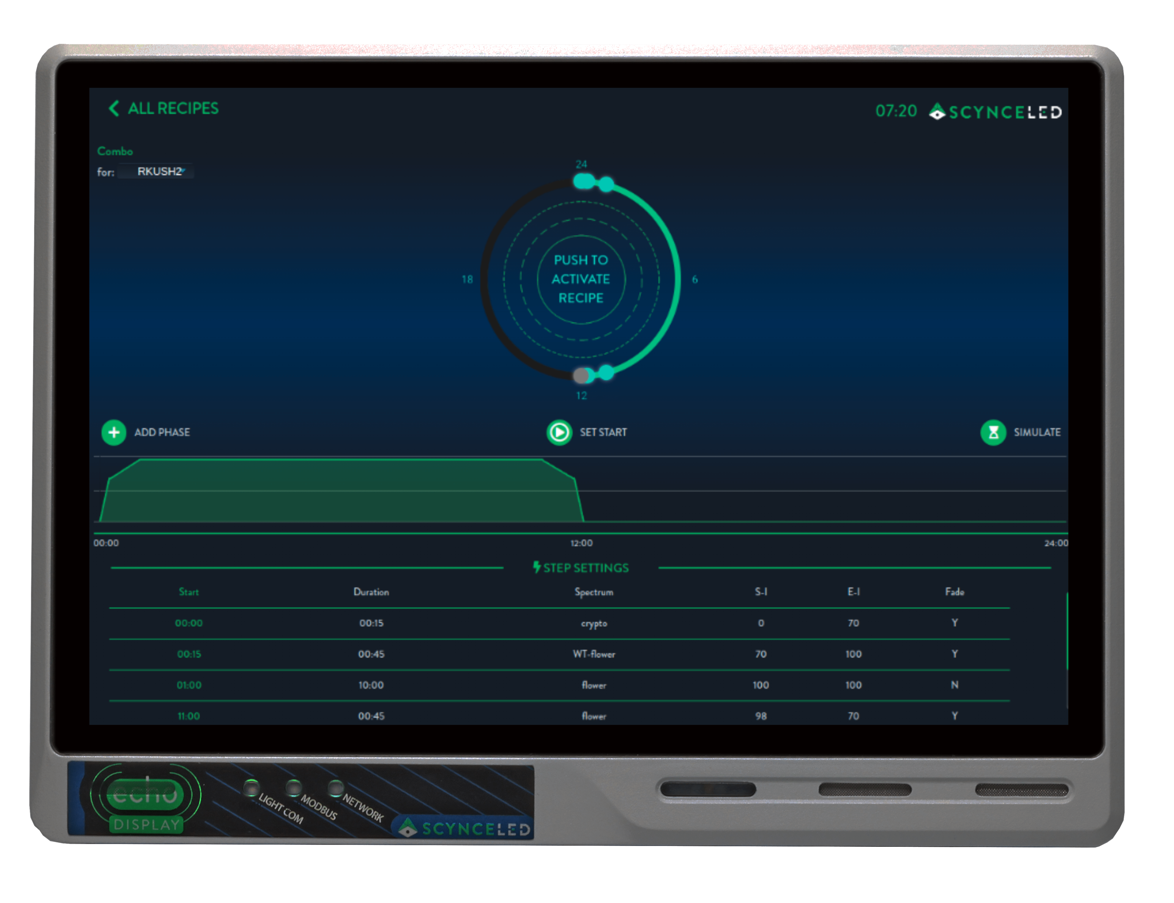Image resolution: width=1174 pixels, height=903 pixels.
Task: Click the Start column header
Action: (189, 592)
